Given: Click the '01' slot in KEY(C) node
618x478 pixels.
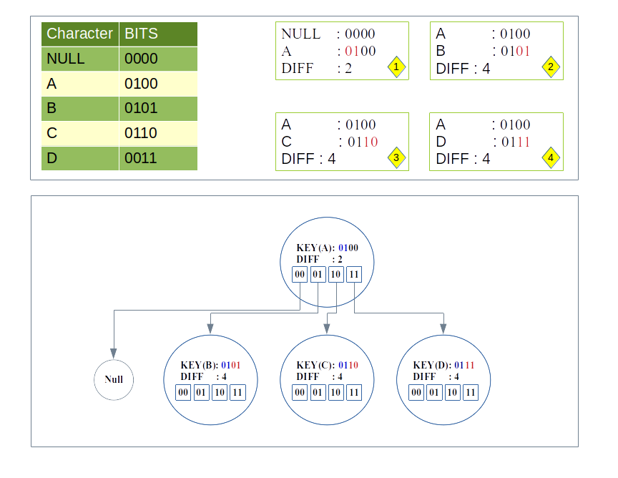Looking at the screenshot, I should click(318, 392).
